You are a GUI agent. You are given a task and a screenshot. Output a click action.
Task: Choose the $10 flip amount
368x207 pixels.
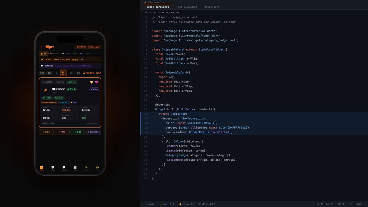click(71, 73)
